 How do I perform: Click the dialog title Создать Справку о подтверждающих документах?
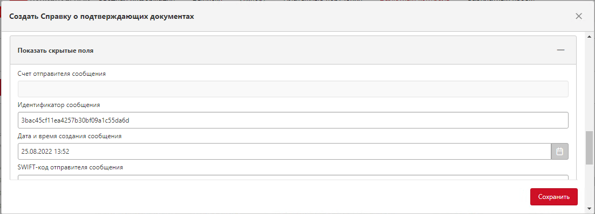[102, 17]
